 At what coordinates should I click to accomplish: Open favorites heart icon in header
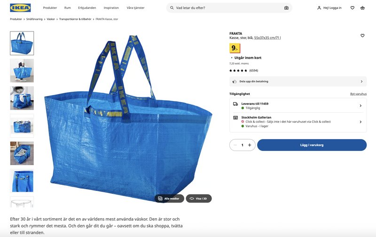click(352, 8)
